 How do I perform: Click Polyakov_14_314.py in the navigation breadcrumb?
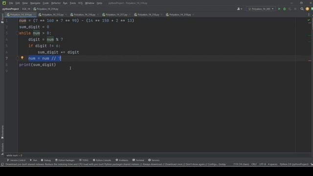46,9
